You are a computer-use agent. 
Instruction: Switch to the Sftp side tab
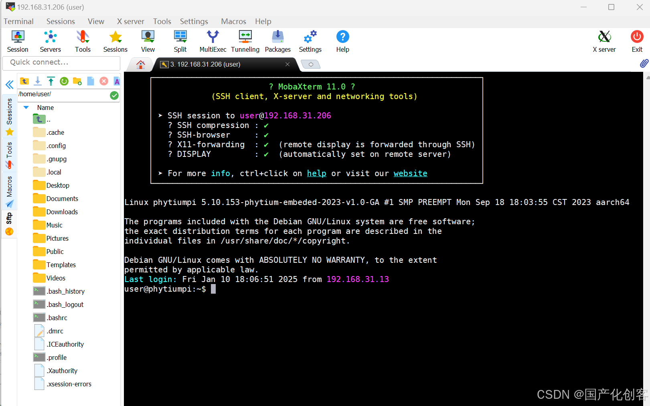(x=10, y=224)
